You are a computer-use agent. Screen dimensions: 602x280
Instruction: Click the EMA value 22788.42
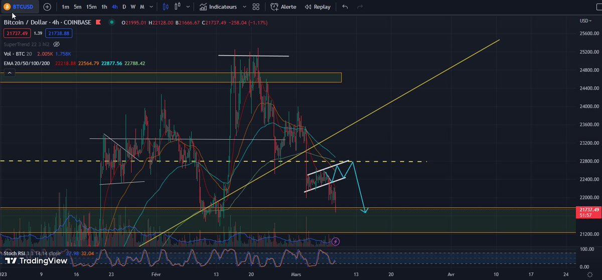(134, 63)
